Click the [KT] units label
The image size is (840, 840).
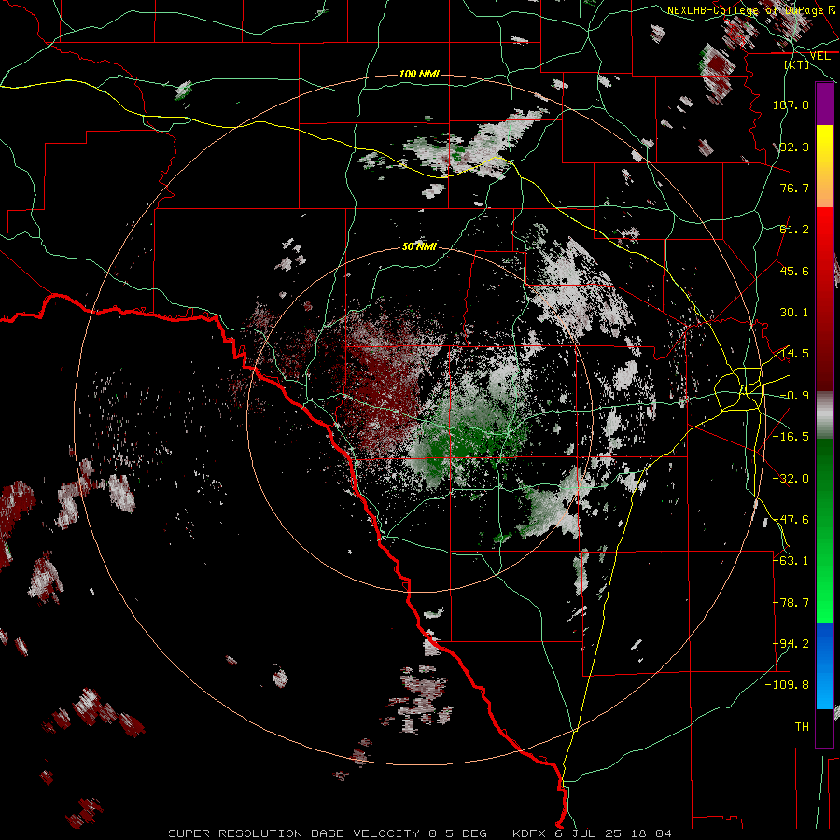tap(797, 64)
